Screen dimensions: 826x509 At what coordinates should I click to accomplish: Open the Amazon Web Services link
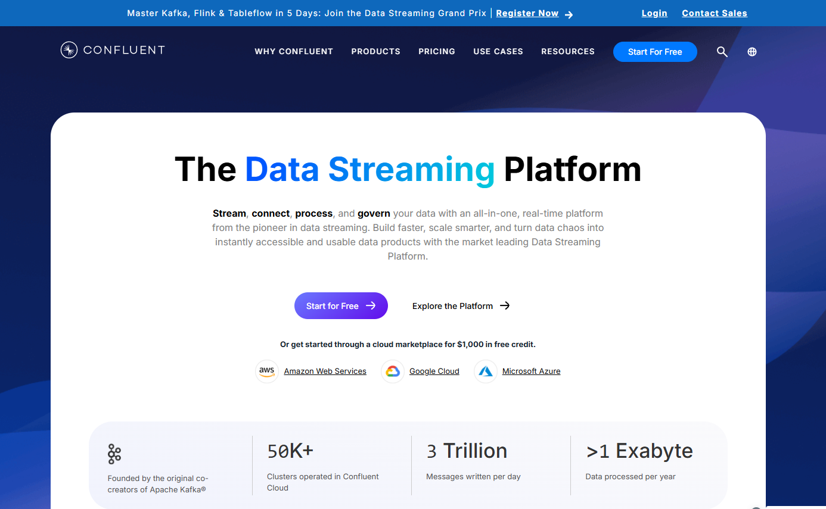pyautogui.click(x=325, y=371)
